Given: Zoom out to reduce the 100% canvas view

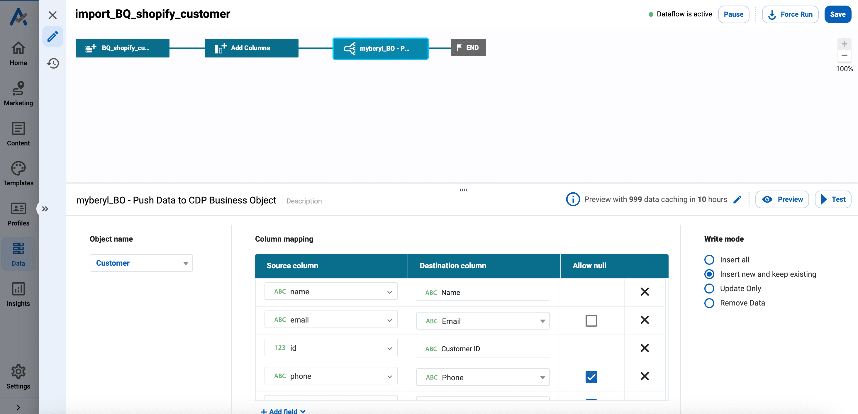Looking at the screenshot, I should pyautogui.click(x=845, y=56).
